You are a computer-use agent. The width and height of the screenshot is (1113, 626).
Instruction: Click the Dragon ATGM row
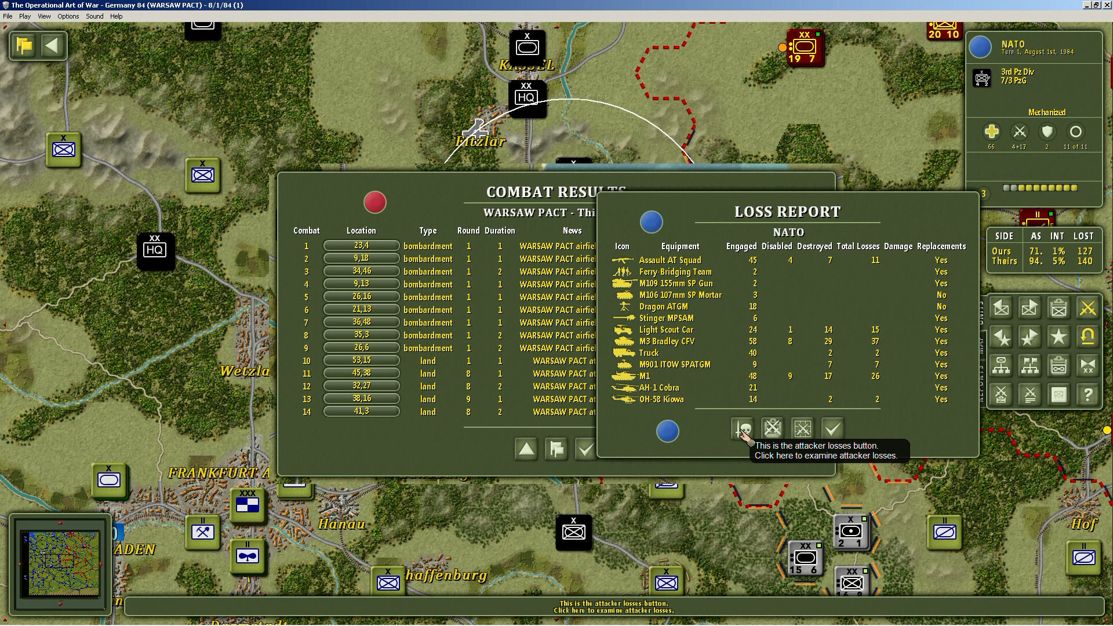pos(788,307)
